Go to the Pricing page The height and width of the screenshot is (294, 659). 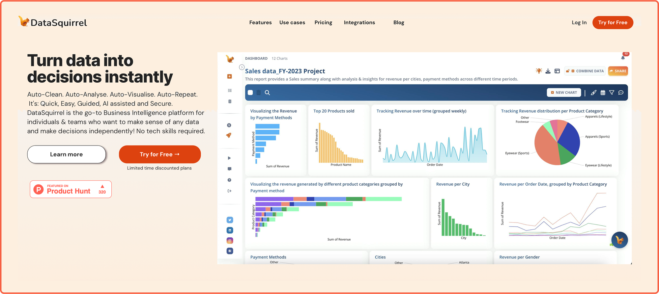pos(323,22)
